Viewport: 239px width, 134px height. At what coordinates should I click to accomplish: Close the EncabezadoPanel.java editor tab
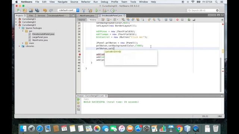click(124, 16)
